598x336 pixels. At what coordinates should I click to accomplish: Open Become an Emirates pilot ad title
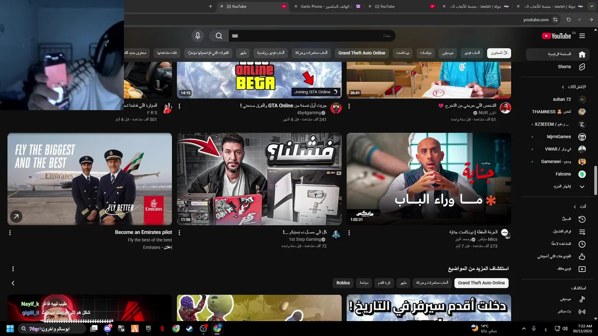(x=143, y=232)
